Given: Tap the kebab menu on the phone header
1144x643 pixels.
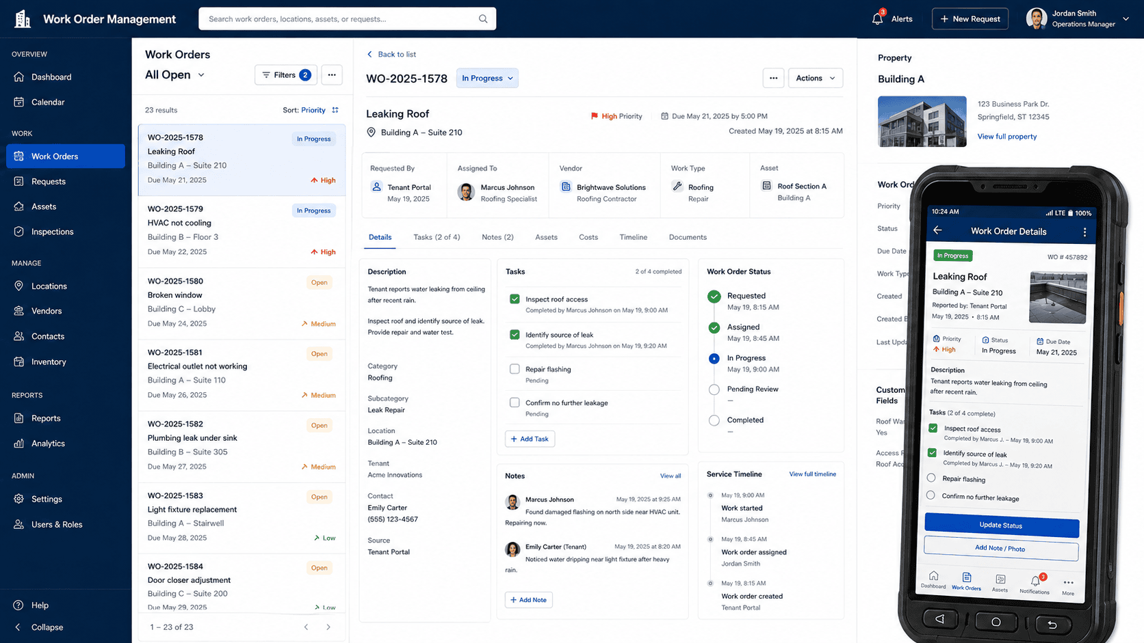Looking at the screenshot, I should click(1084, 232).
